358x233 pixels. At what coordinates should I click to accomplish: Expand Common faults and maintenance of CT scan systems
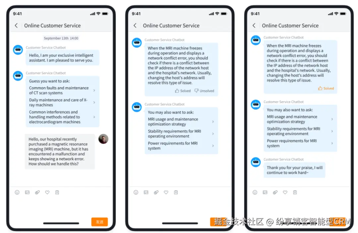pos(62,90)
